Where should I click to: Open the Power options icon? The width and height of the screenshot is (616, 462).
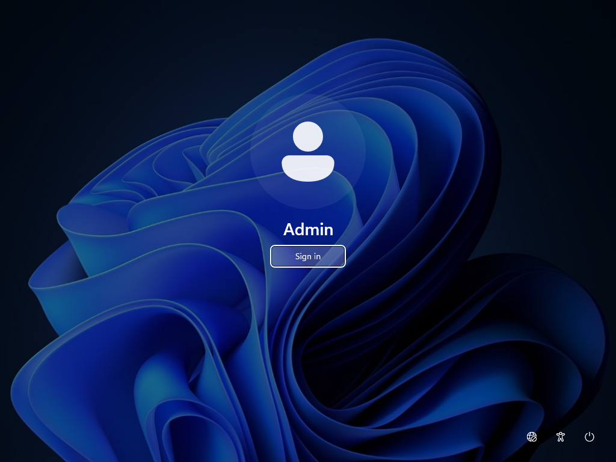coord(590,437)
